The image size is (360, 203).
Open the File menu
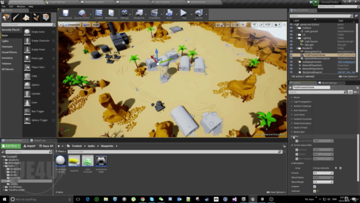click(4, 6)
